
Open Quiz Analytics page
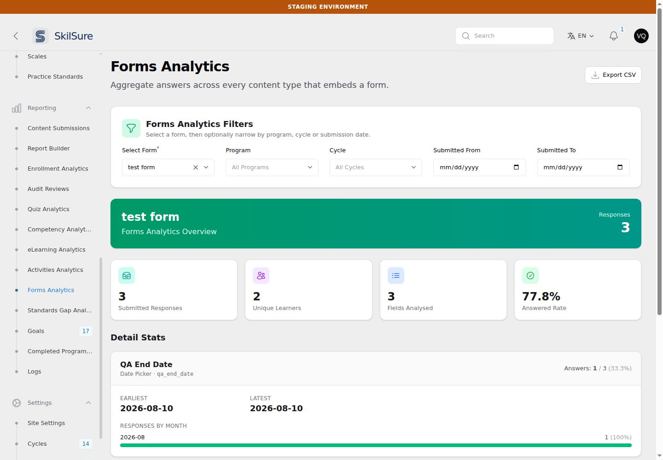tap(48, 209)
